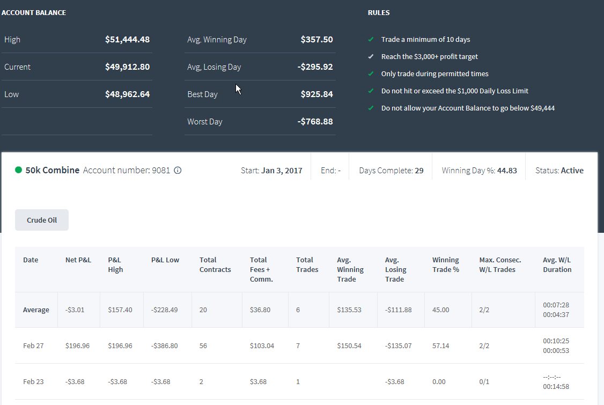This screenshot has width=604, height=405.
Task: Select the Average summary row
Action: tap(299, 310)
